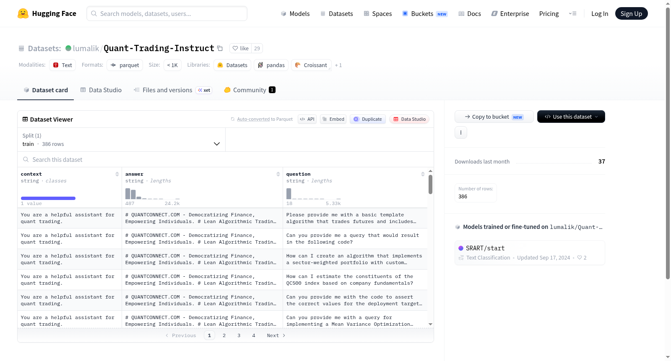671x361 pixels.
Task: Open Models in top navigation
Action: (295, 13)
